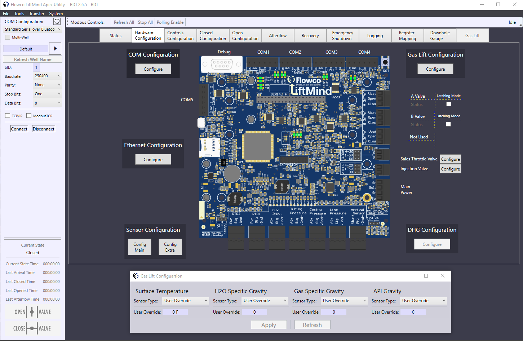Switch to Closed Configuration tab
Viewport: 523px width, 341px height.
tap(213, 36)
